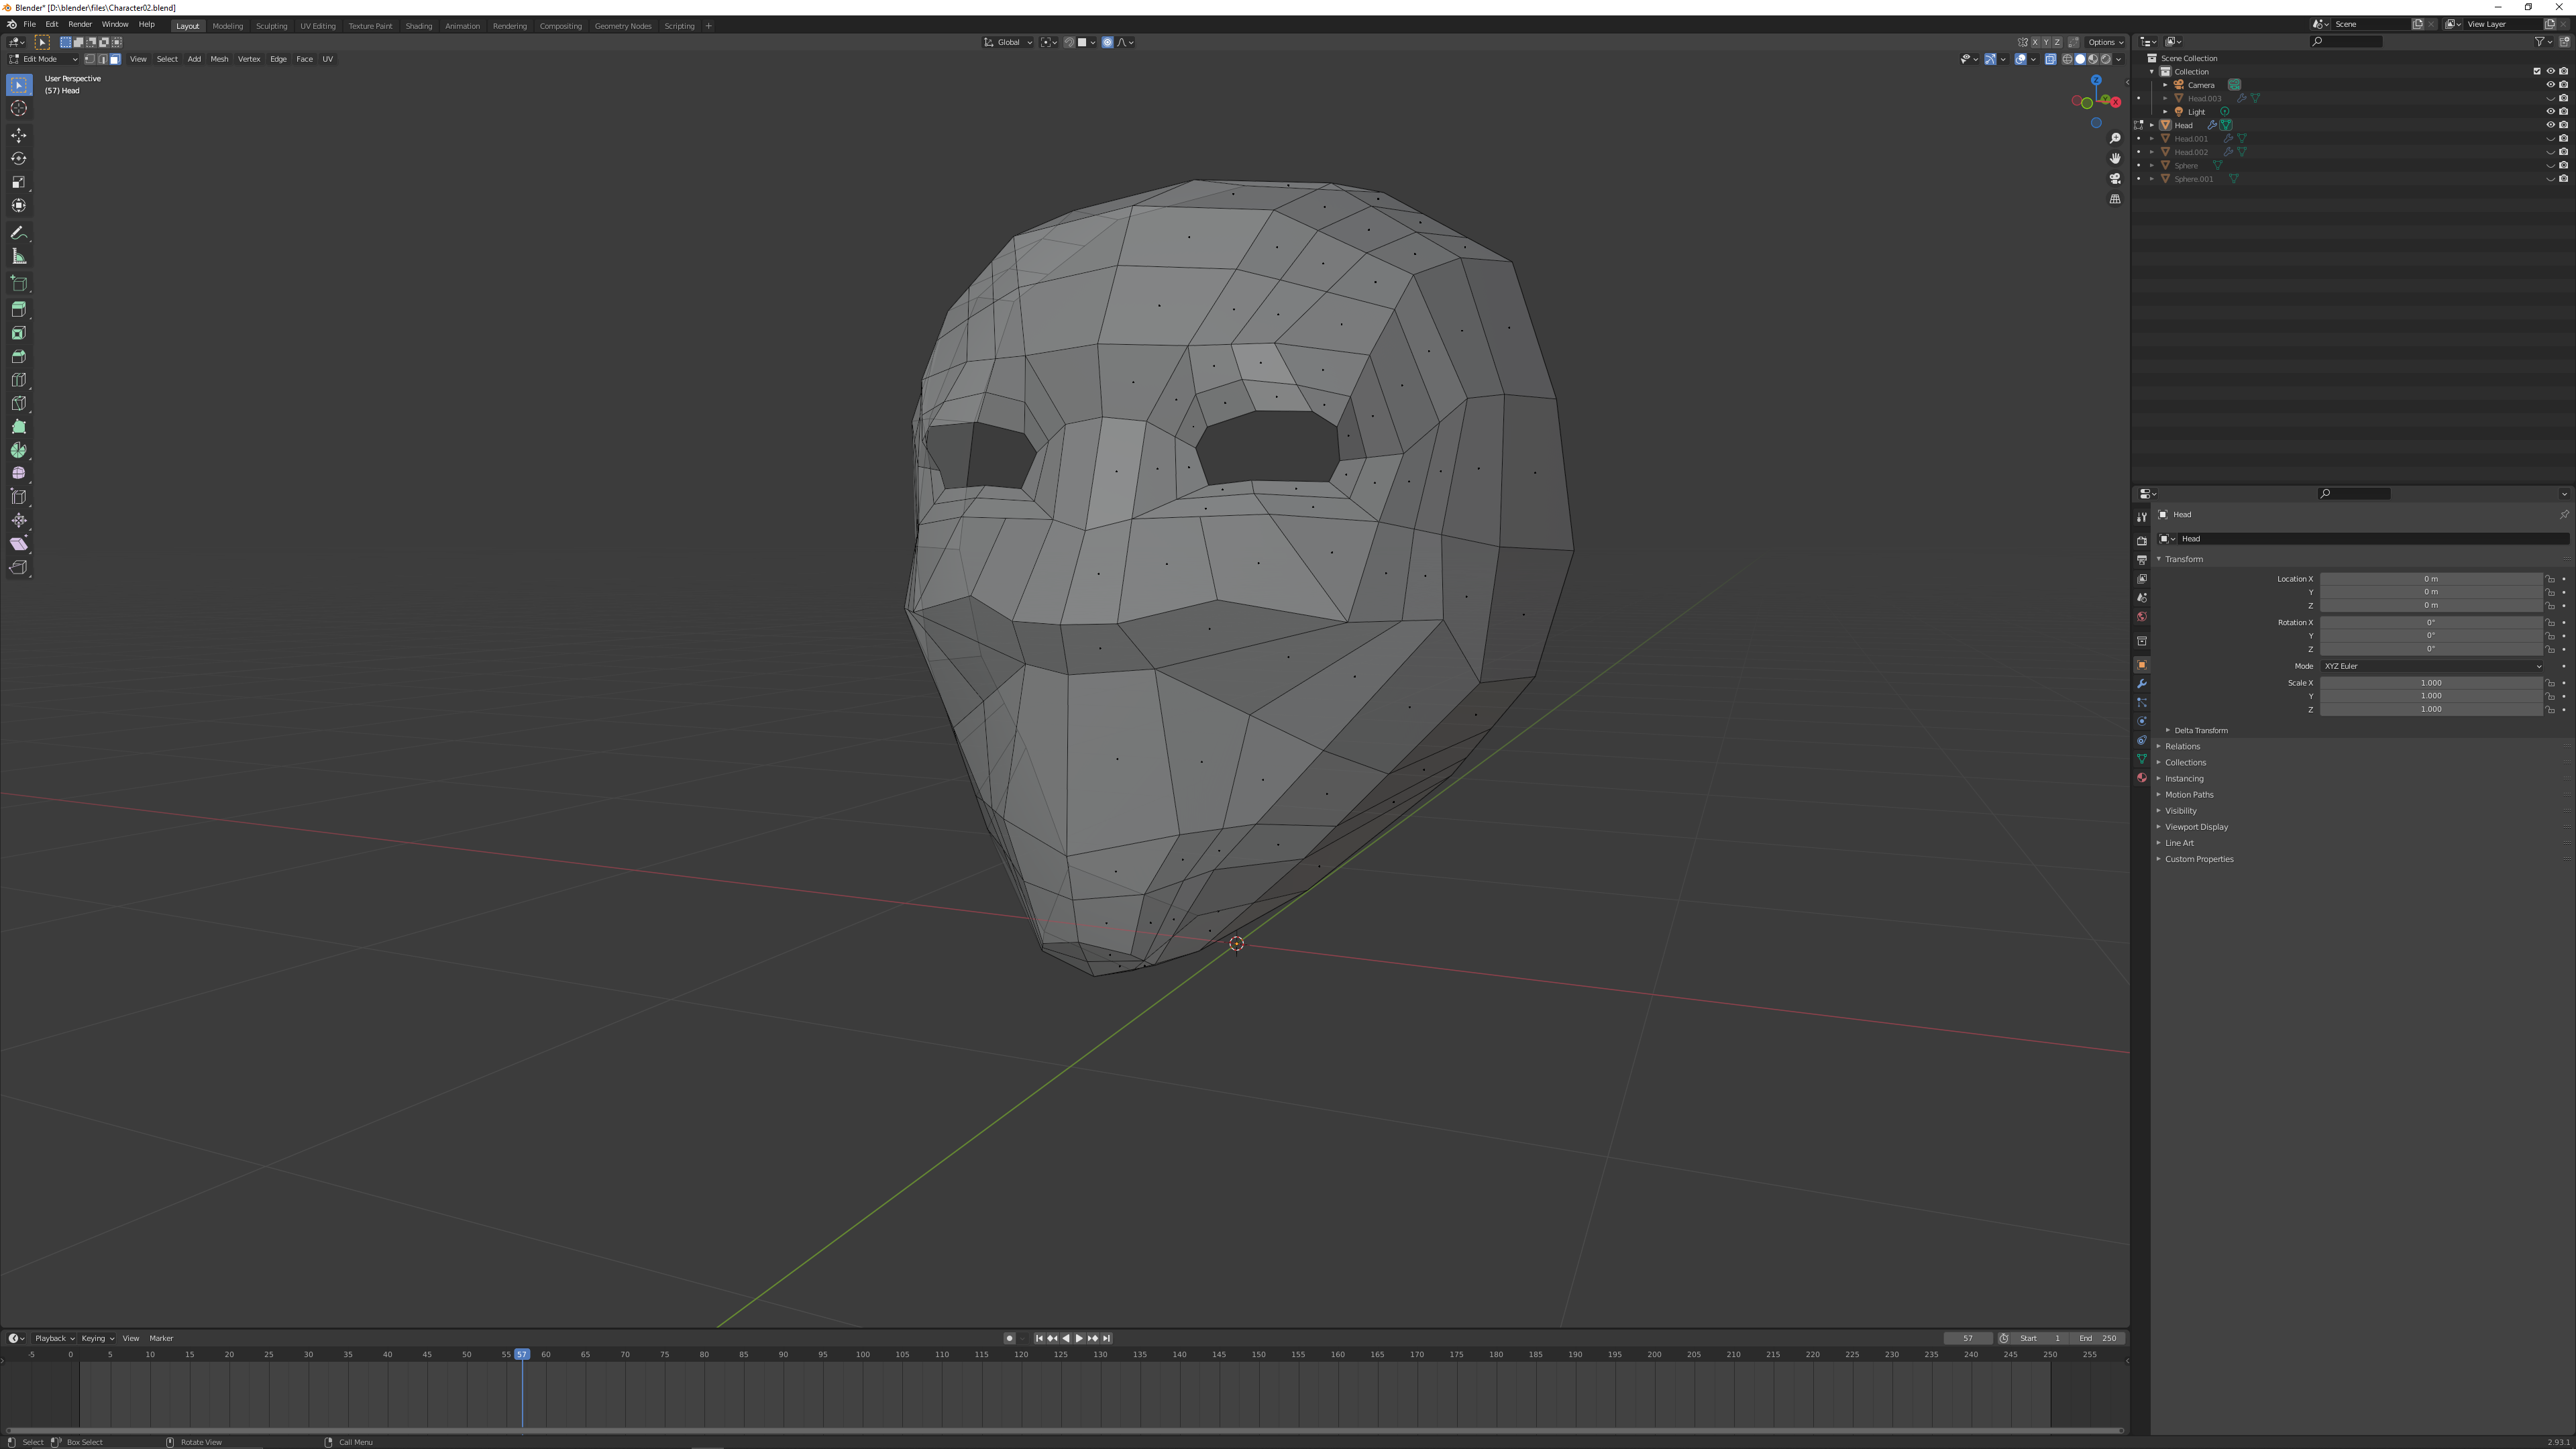Activate the Inset Faces tool
This screenshot has height=1449, width=2576.
pos(19,333)
